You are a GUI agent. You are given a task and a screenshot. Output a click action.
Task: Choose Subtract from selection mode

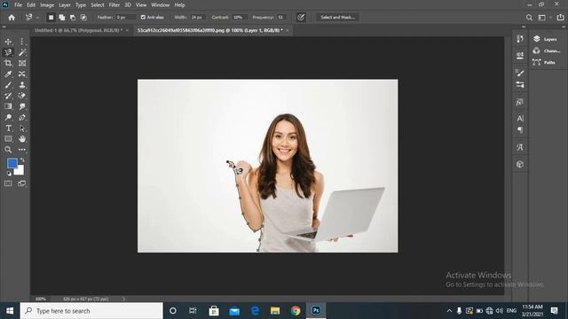(x=73, y=18)
